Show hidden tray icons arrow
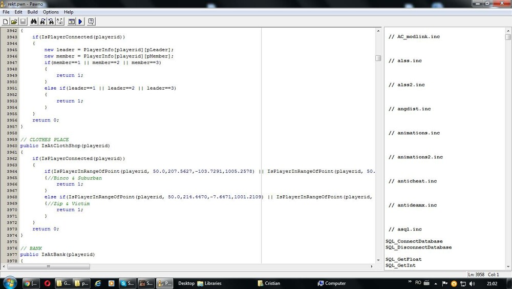Screen dimensions: 512x289 tap(436, 283)
